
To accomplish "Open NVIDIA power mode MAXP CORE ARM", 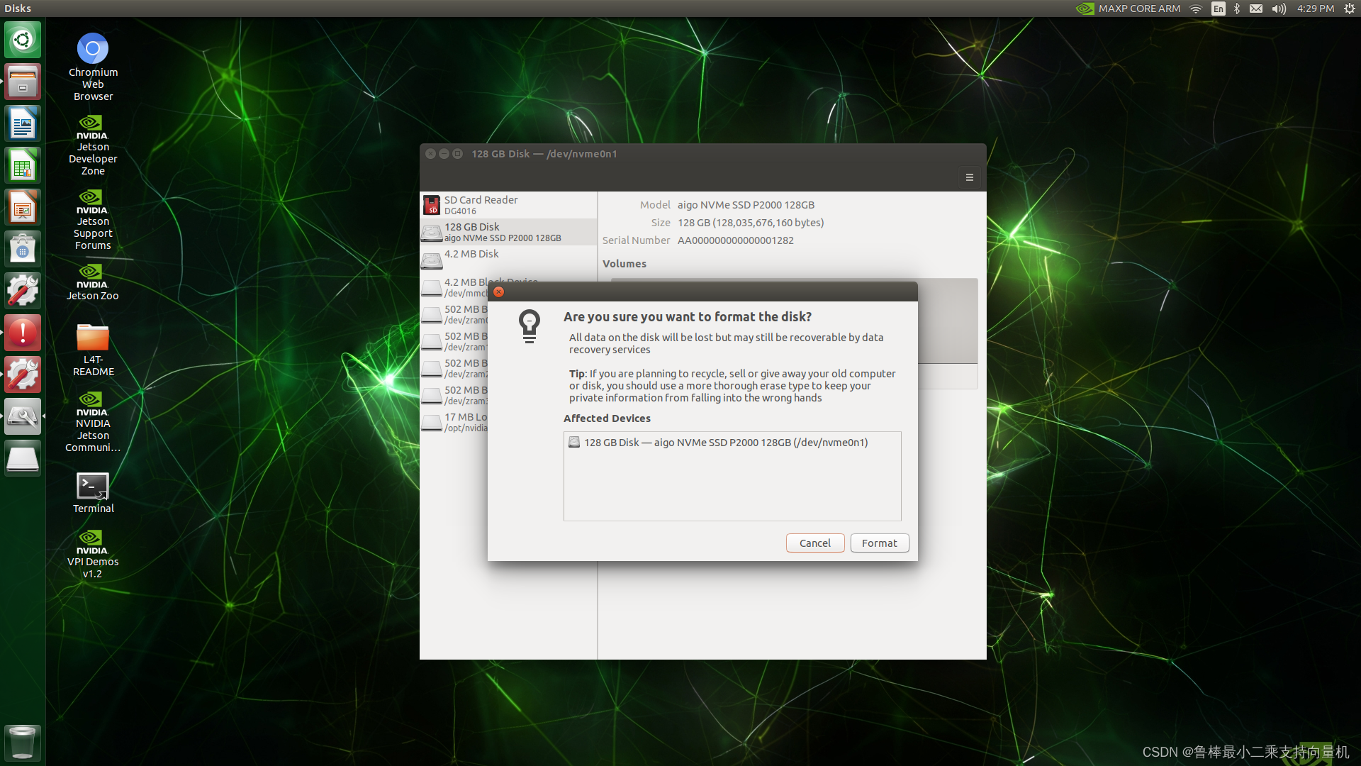I will point(1128,9).
